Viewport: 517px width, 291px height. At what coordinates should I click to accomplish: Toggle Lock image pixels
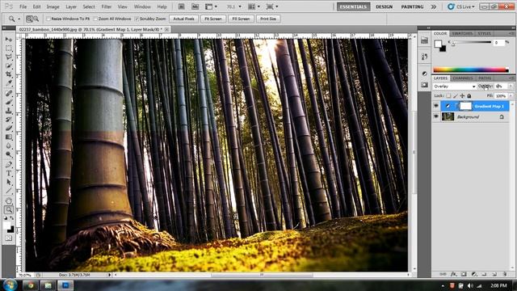(x=456, y=95)
